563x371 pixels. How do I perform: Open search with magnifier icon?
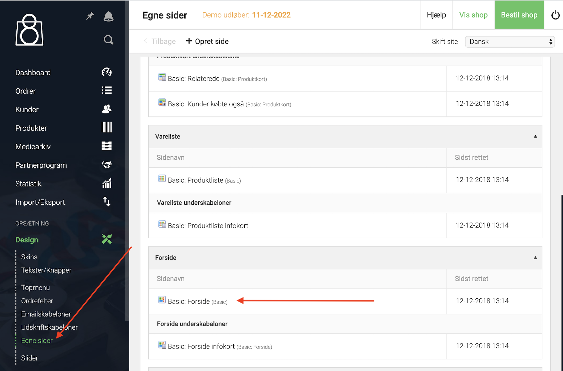[108, 40]
